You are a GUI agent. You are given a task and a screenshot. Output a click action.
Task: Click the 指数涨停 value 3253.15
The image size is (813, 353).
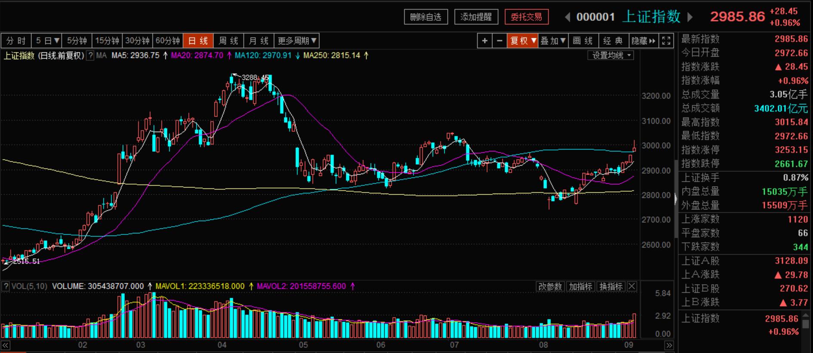(x=791, y=150)
